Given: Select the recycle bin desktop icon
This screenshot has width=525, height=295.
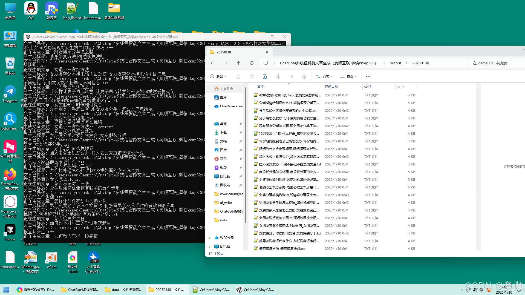Looking at the screenshot, I should tap(10, 66).
